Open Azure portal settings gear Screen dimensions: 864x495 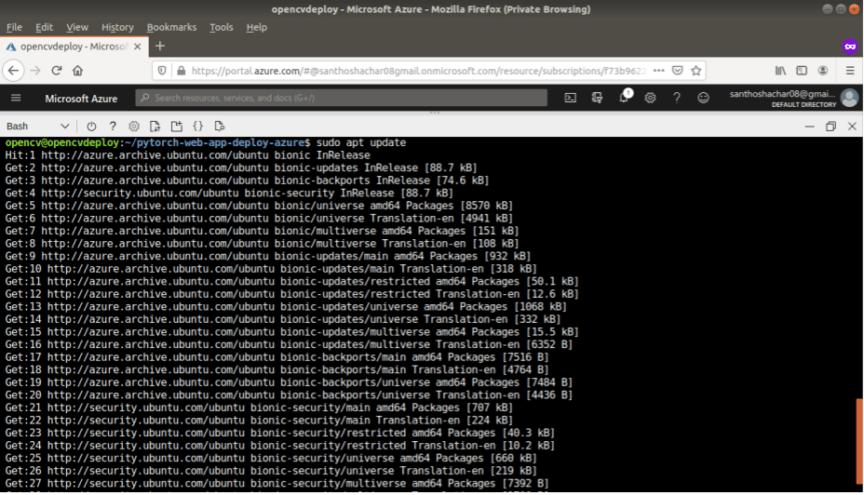click(x=650, y=98)
